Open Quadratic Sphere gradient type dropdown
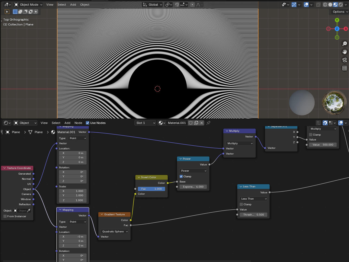The height and width of the screenshot is (262, 349). [x=115, y=232]
